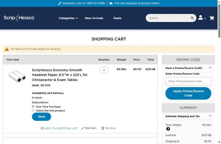The width and height of the screenshot is (221, 144).
Task: Open the user account icon
Action: pyautogui.click(x=200, y=18)
